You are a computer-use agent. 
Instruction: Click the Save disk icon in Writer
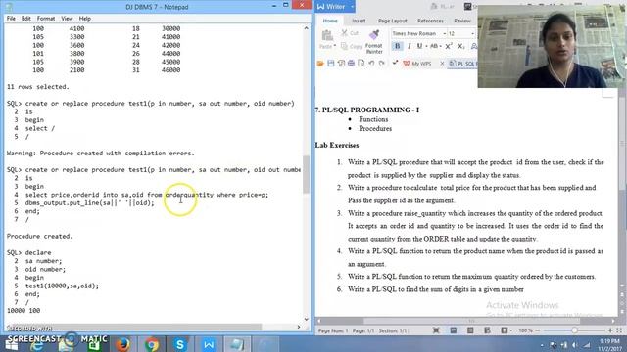331,64
